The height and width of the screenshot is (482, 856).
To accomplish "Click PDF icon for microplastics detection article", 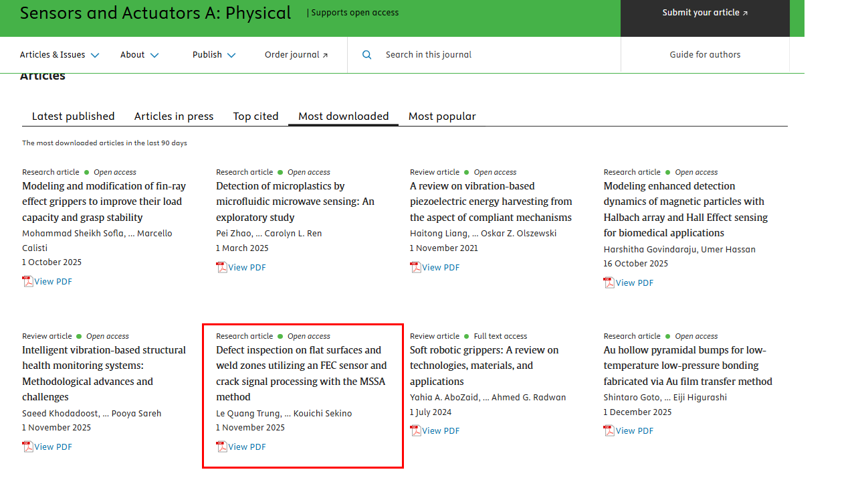I will pyautogui.click(x=221, y=268).
